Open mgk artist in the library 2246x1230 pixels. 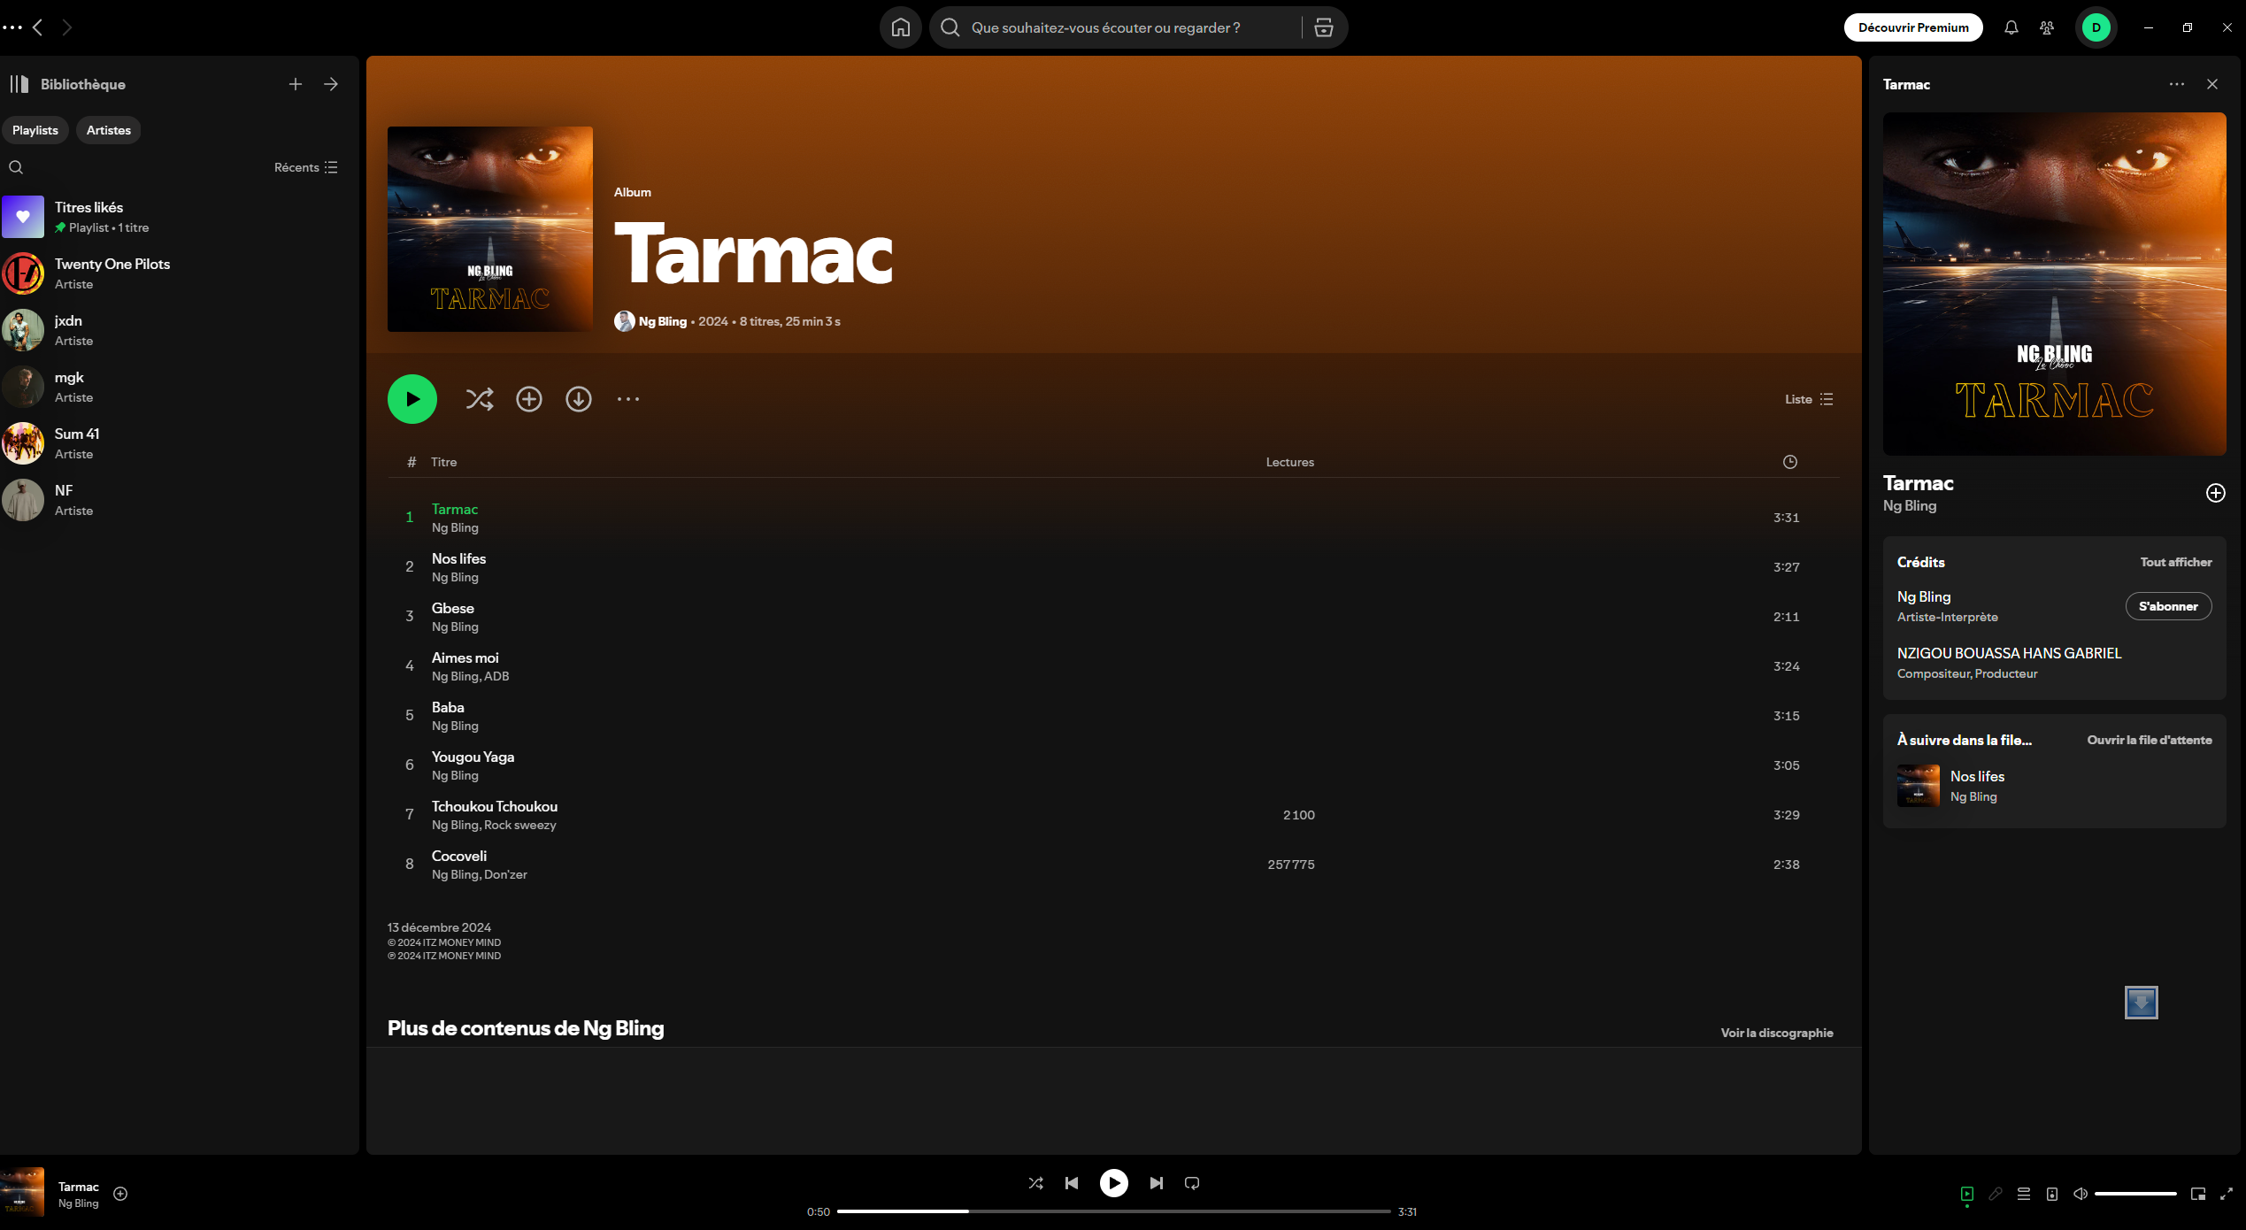pyautogui.click(x=177, y=387)
